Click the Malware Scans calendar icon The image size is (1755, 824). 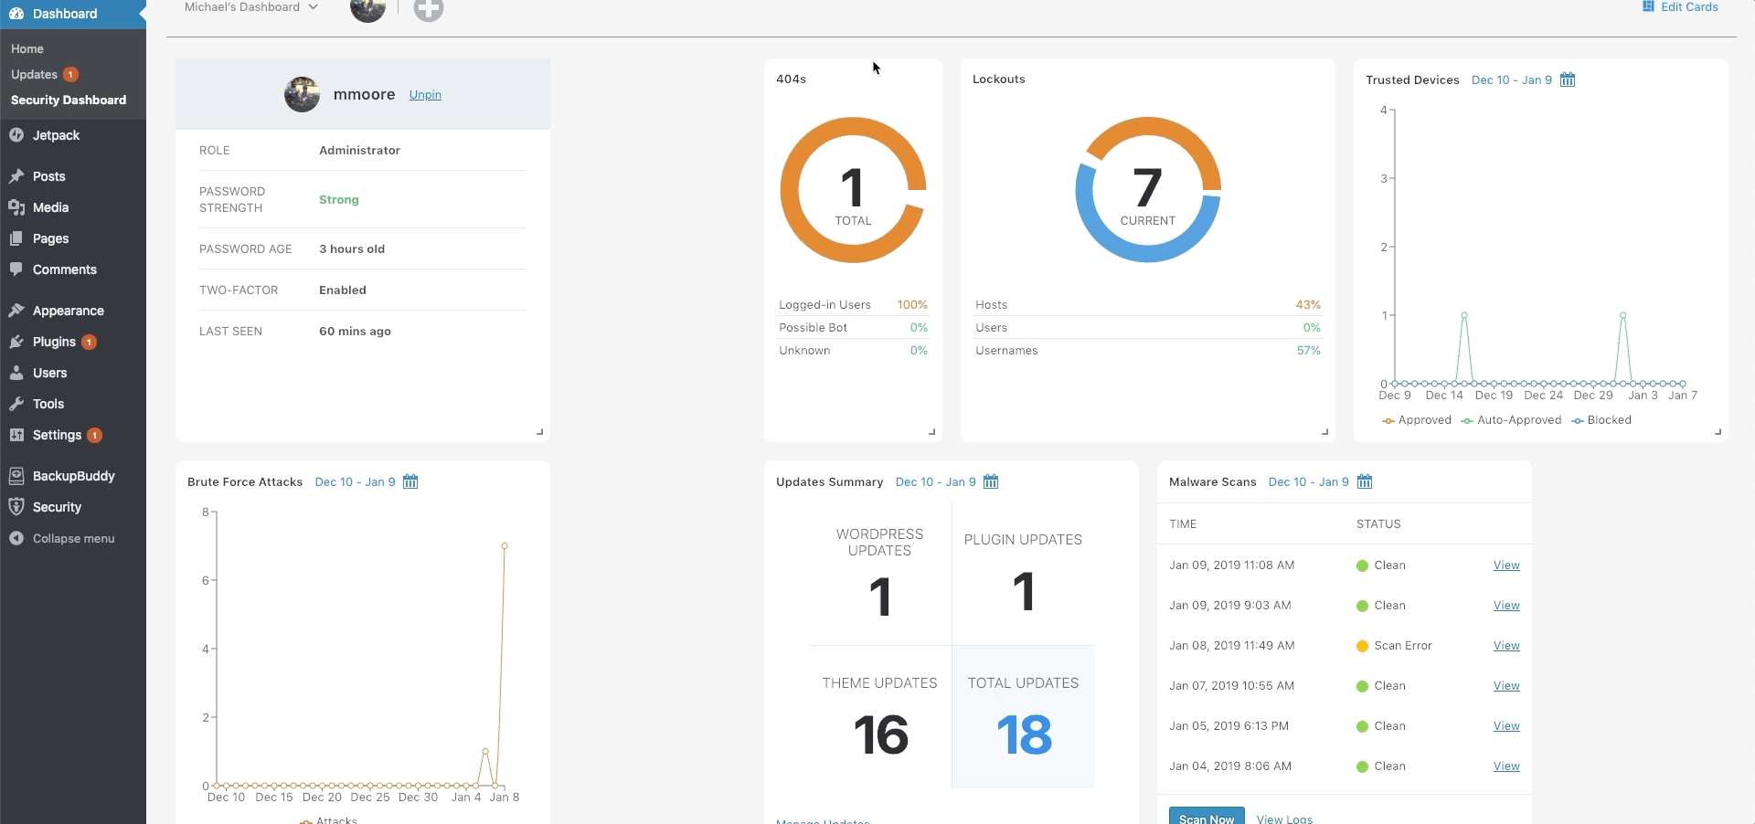click(x=1365, y=482)
